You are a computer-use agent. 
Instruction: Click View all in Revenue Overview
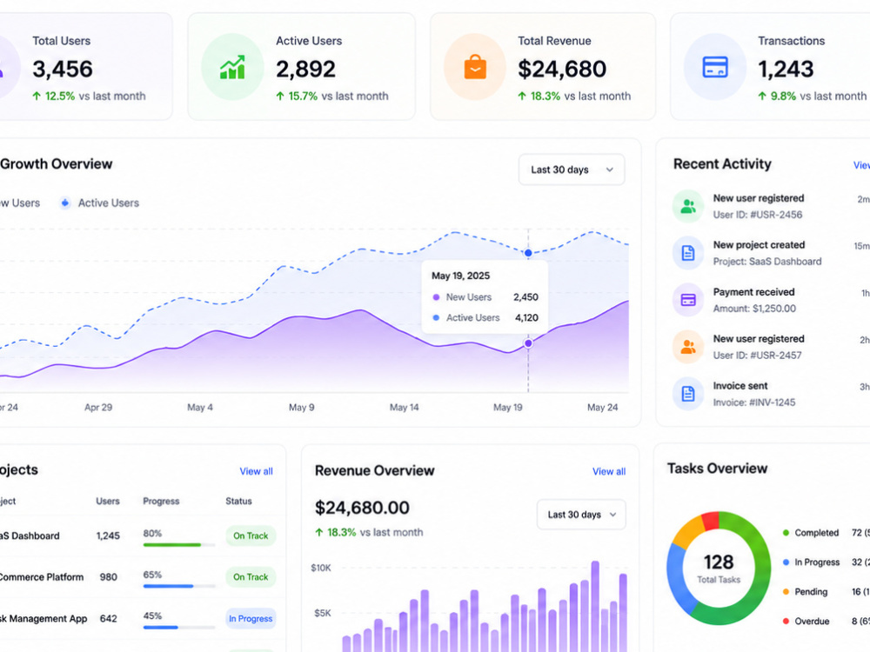[x=609, y=471]
